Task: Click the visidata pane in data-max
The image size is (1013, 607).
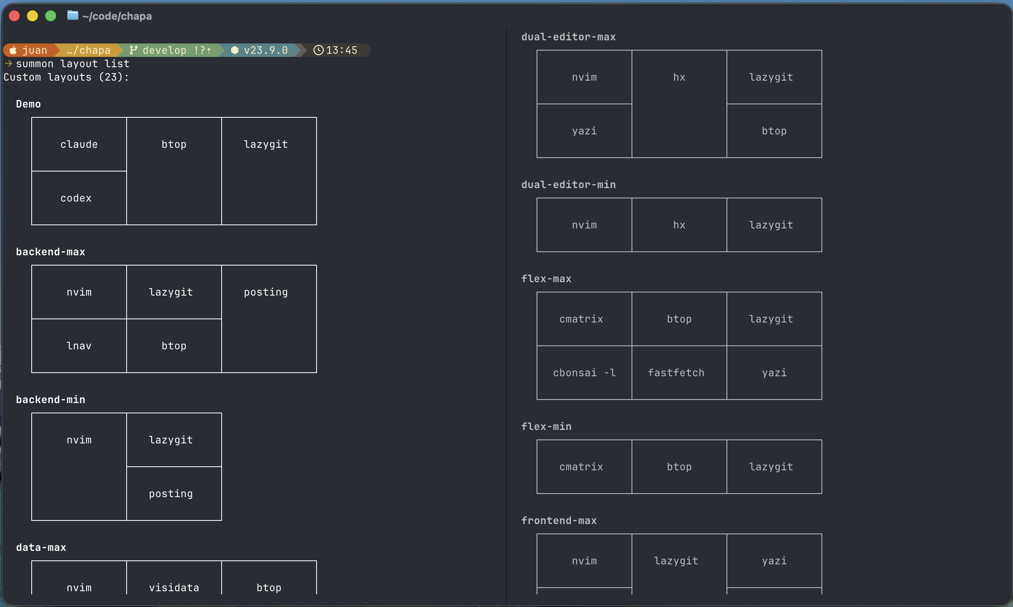Action: [x=174, y=585]
